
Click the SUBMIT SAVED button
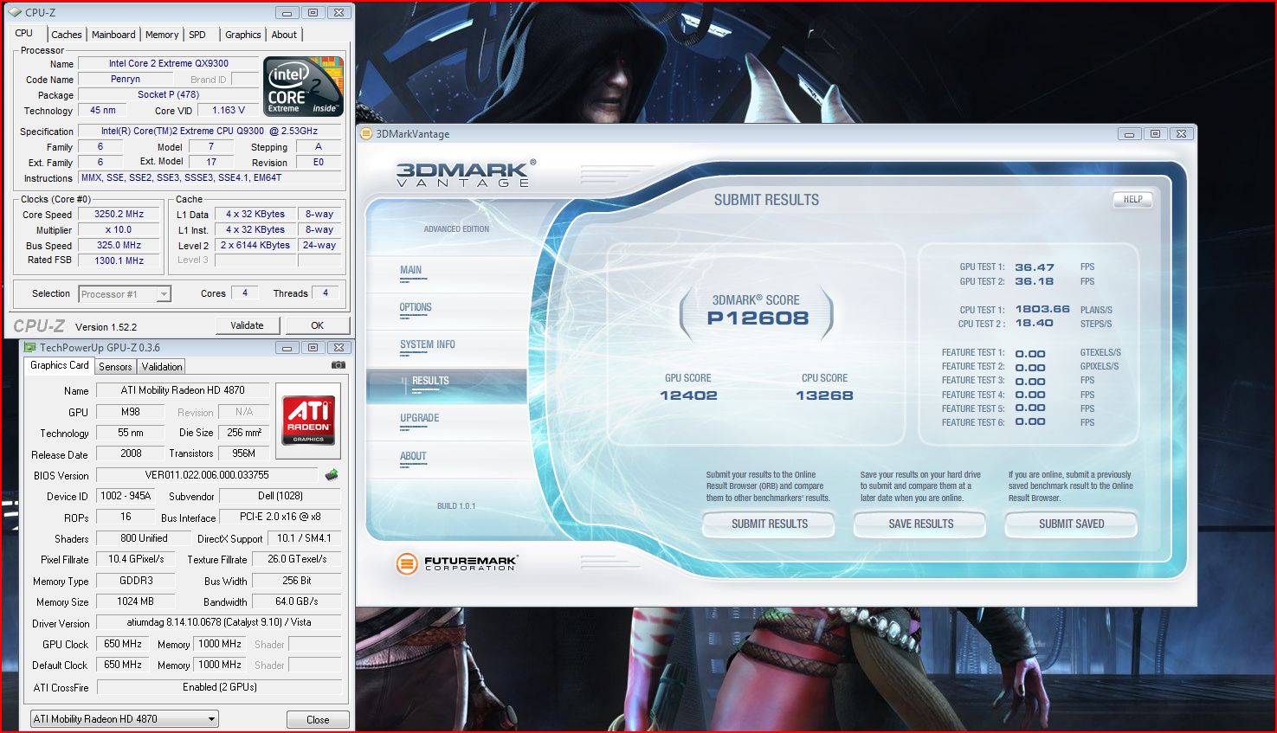pyautogui.click(x=1071, y=524)
